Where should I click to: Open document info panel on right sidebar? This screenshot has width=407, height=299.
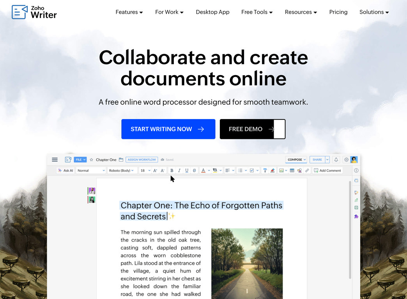(356, 170)
